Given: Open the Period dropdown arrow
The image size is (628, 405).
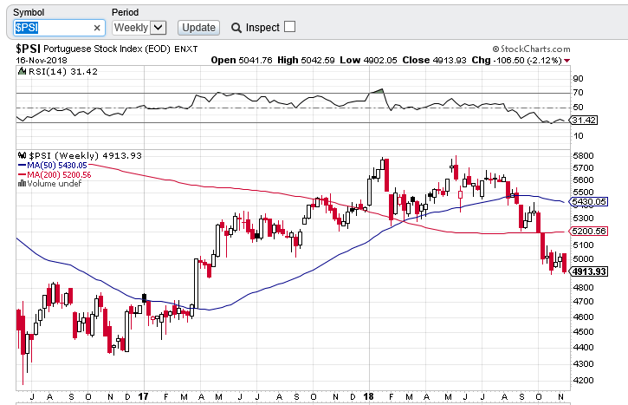Looking at the screenshot, I should pos(159,28).
